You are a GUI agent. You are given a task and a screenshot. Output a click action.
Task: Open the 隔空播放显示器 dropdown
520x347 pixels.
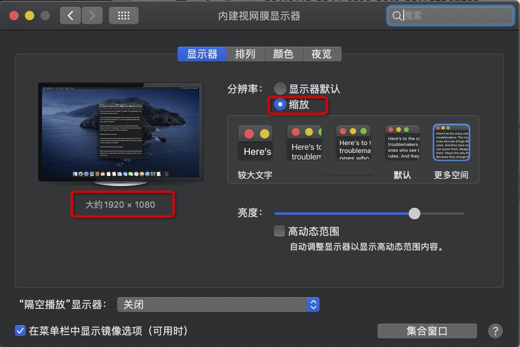218,305
